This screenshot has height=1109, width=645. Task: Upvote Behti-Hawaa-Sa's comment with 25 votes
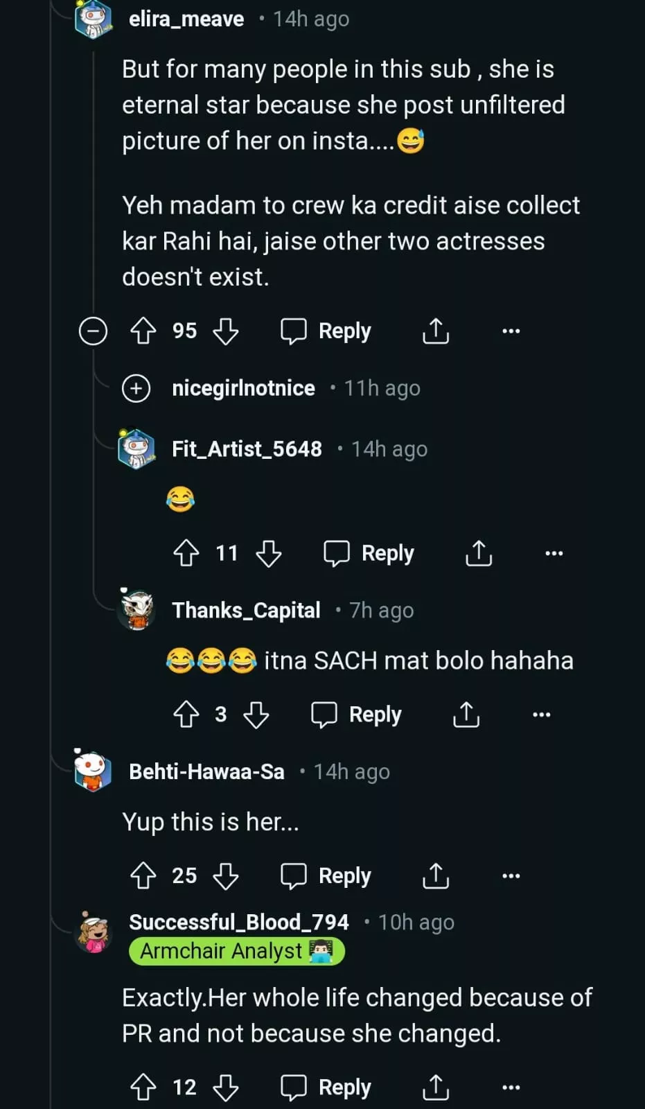tap(143, 876)
